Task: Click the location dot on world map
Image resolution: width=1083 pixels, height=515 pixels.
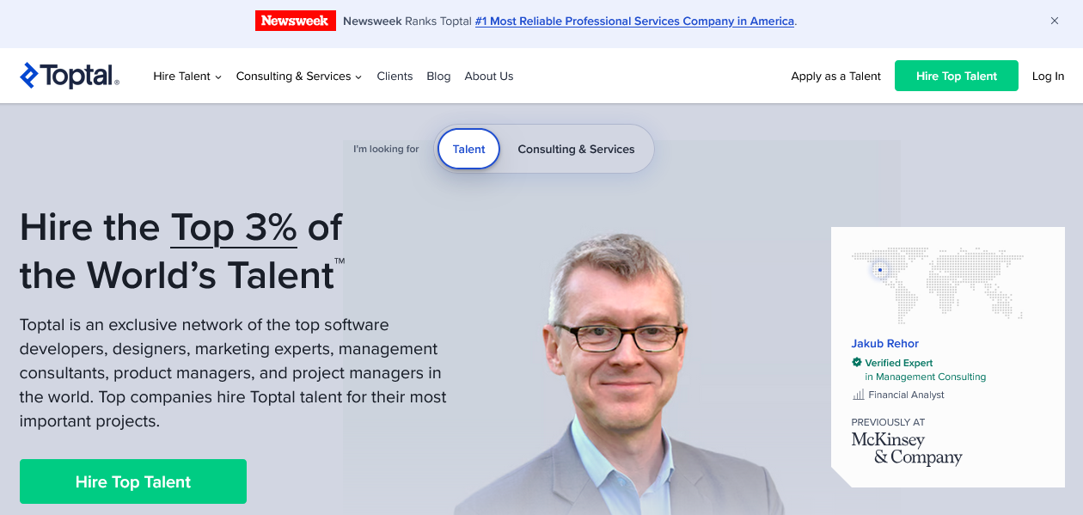Action: tap(880, 270)
